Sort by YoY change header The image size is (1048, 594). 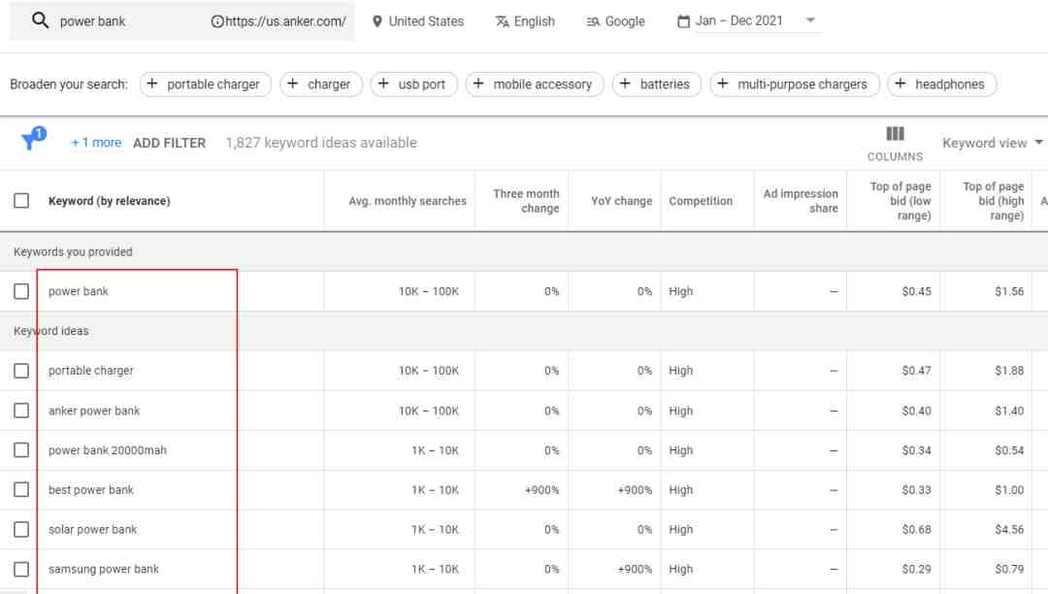[x=621, y=201]
